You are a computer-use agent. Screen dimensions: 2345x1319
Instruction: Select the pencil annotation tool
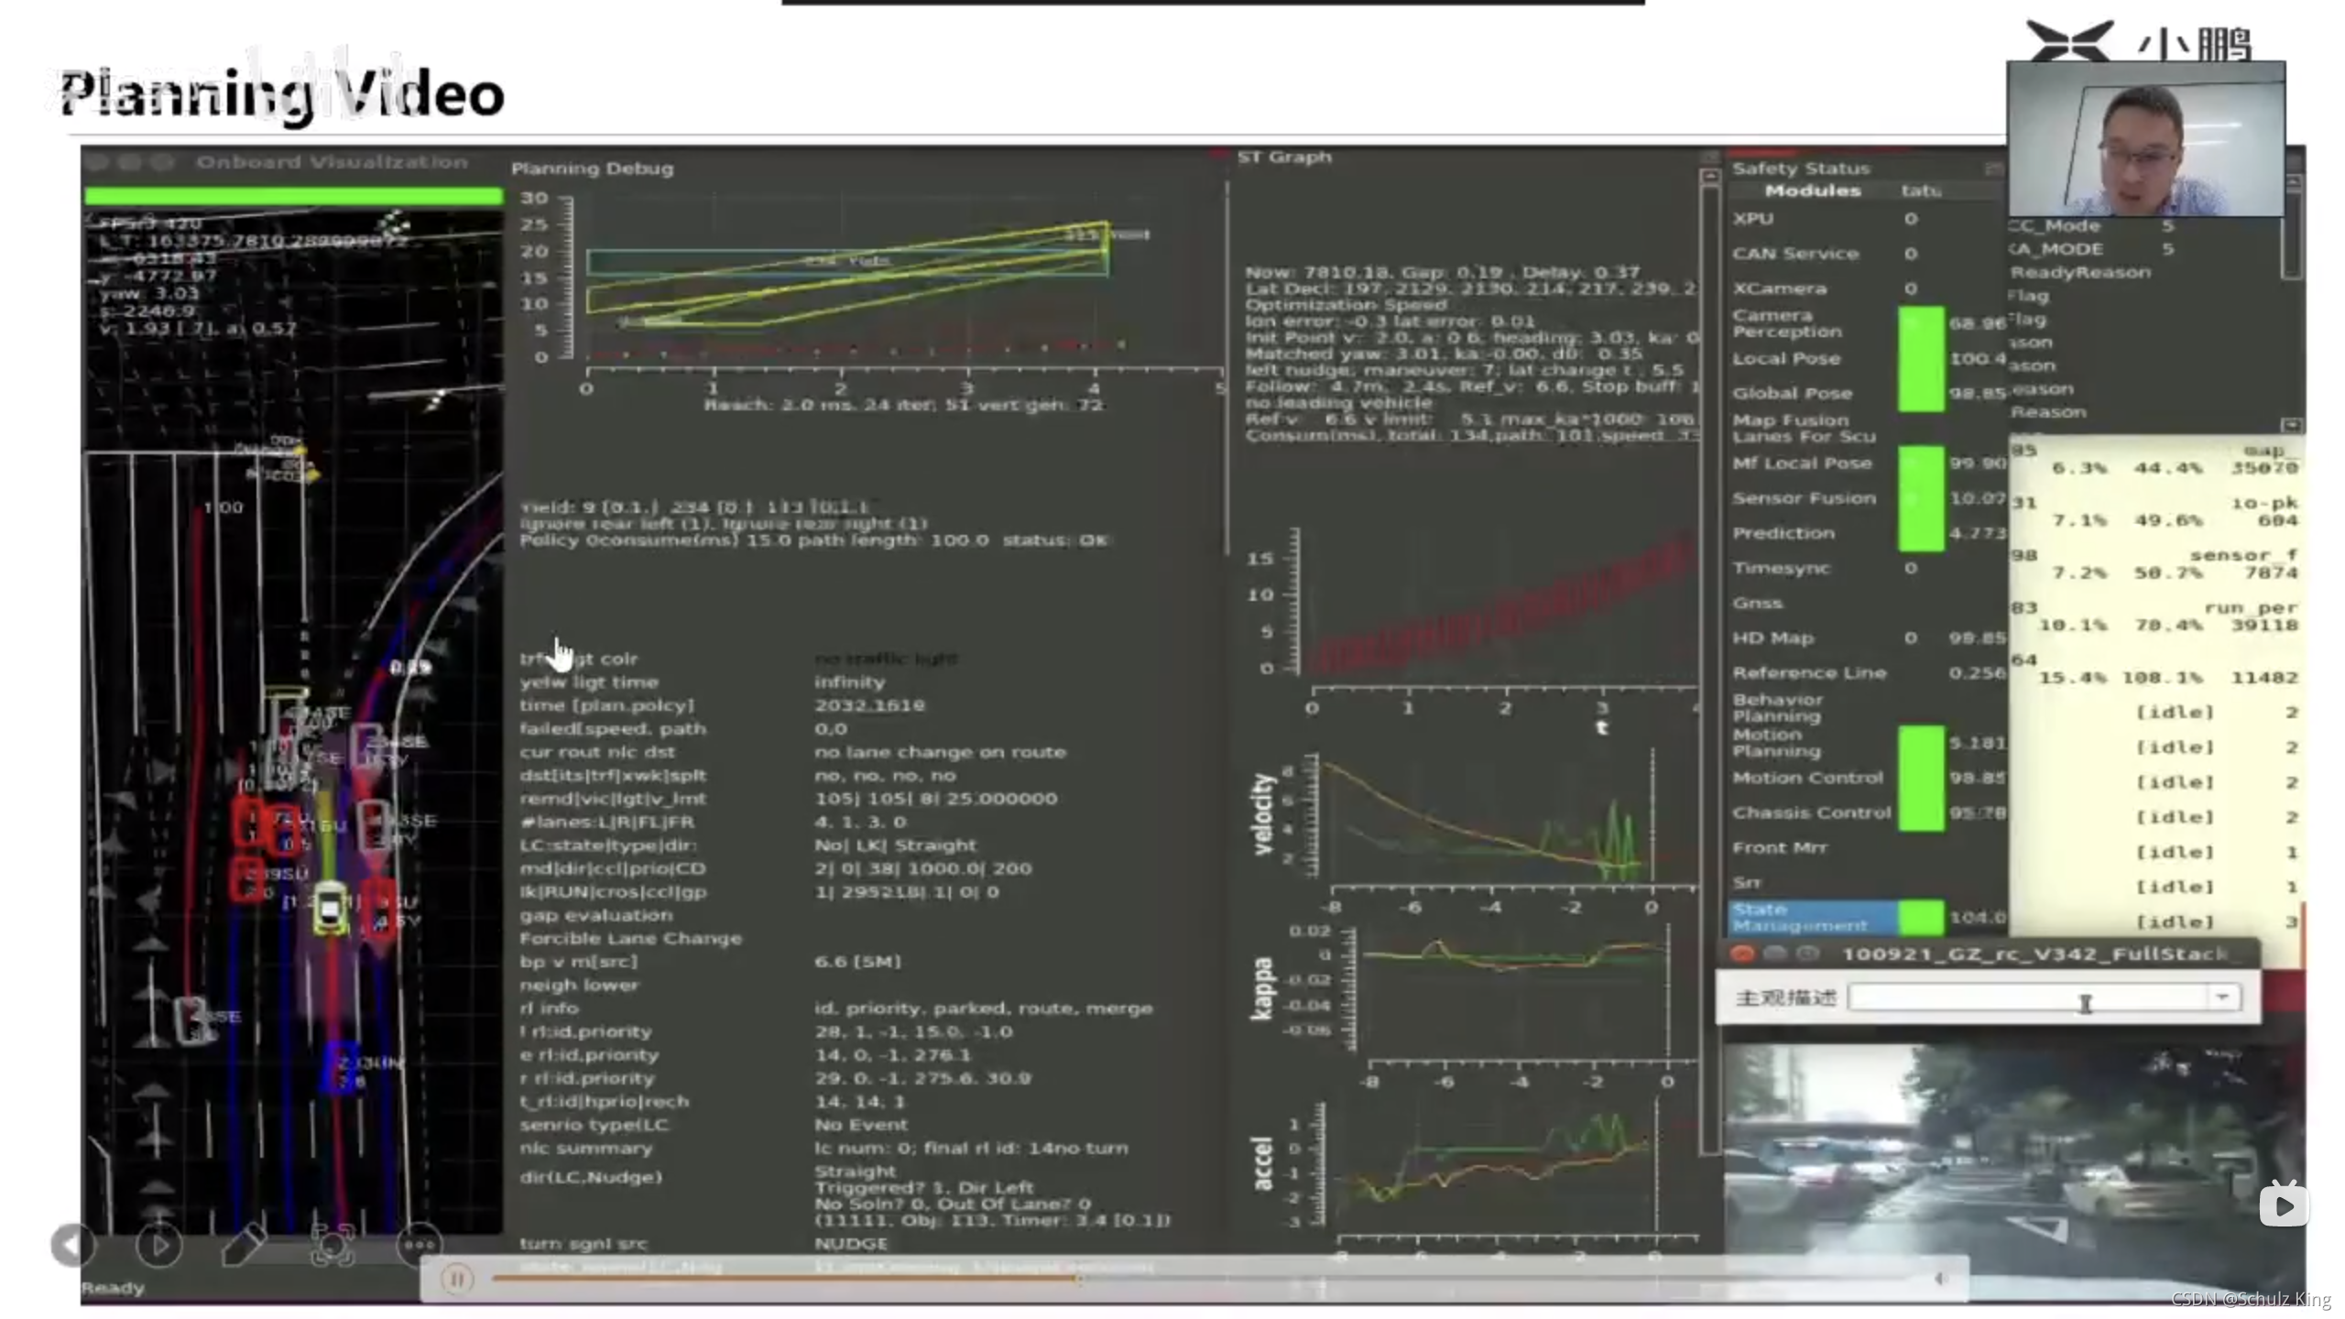pos(244,1245)
